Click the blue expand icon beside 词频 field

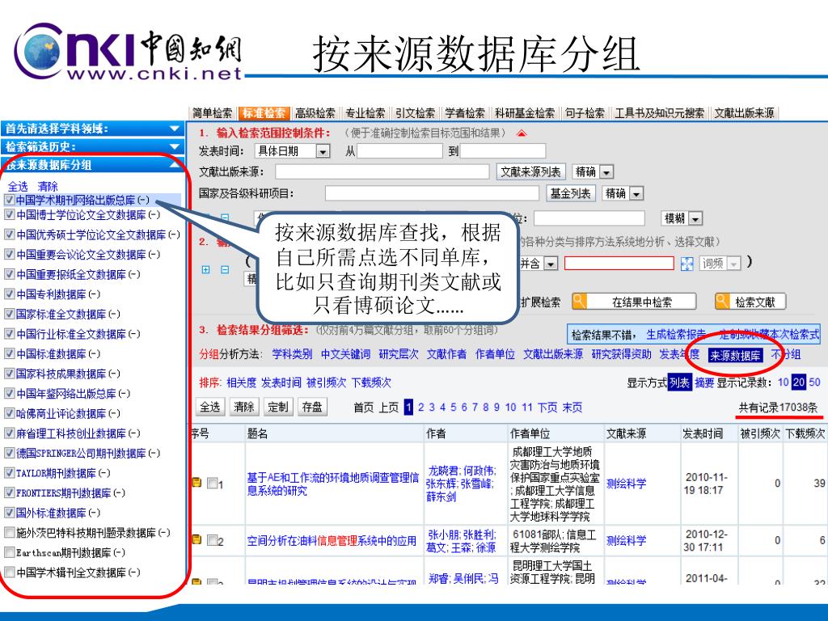click(x=686, y=263)
